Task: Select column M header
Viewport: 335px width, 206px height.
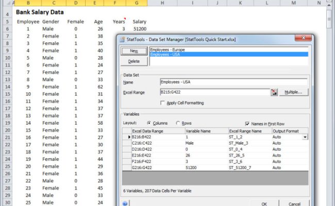Action: coord(294,3)
